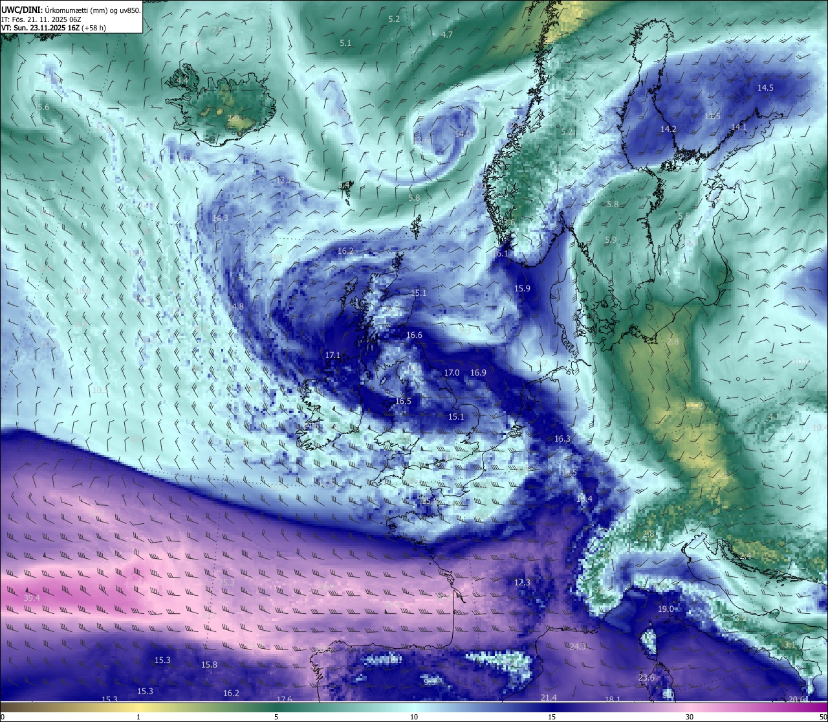Click the 14.0 value in the Norwegian Sea
Screen dimensions: 828x722
463,134
